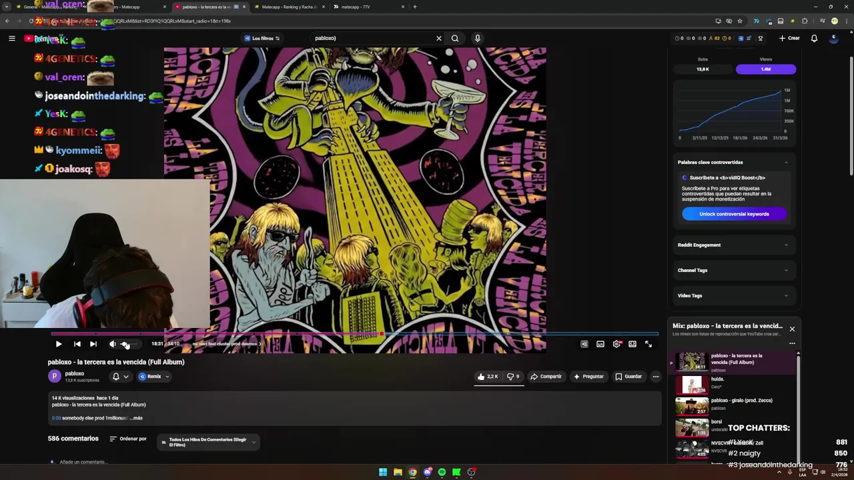Open account avatar menu

point(833,38)
